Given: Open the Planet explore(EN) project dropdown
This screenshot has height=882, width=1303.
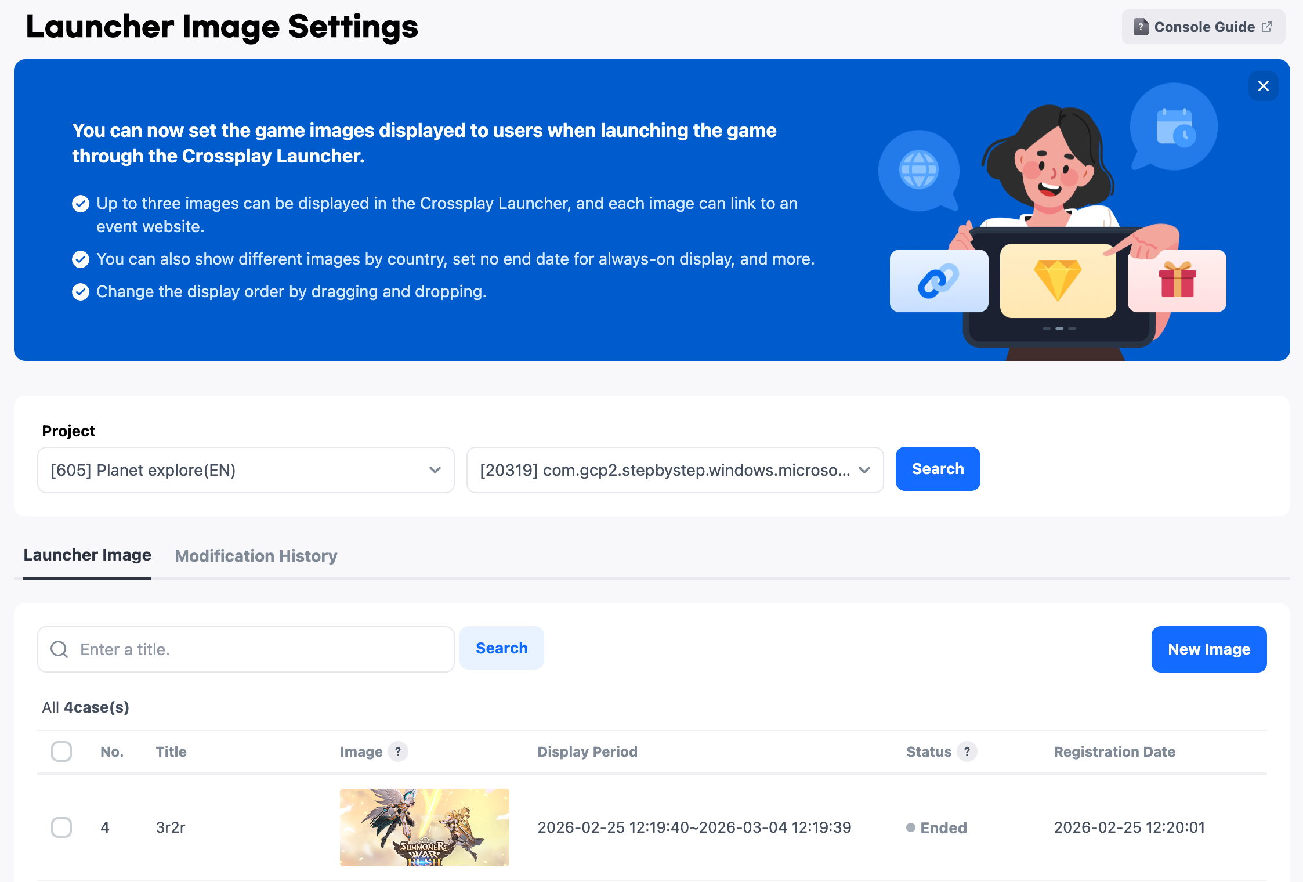Looking at the screenshot, I should [x=245, y=470].
